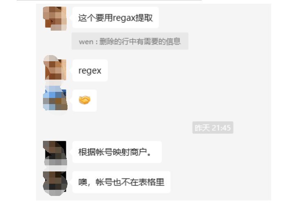
Task: Click avatar next to the "regex" message
Action: 55,69
